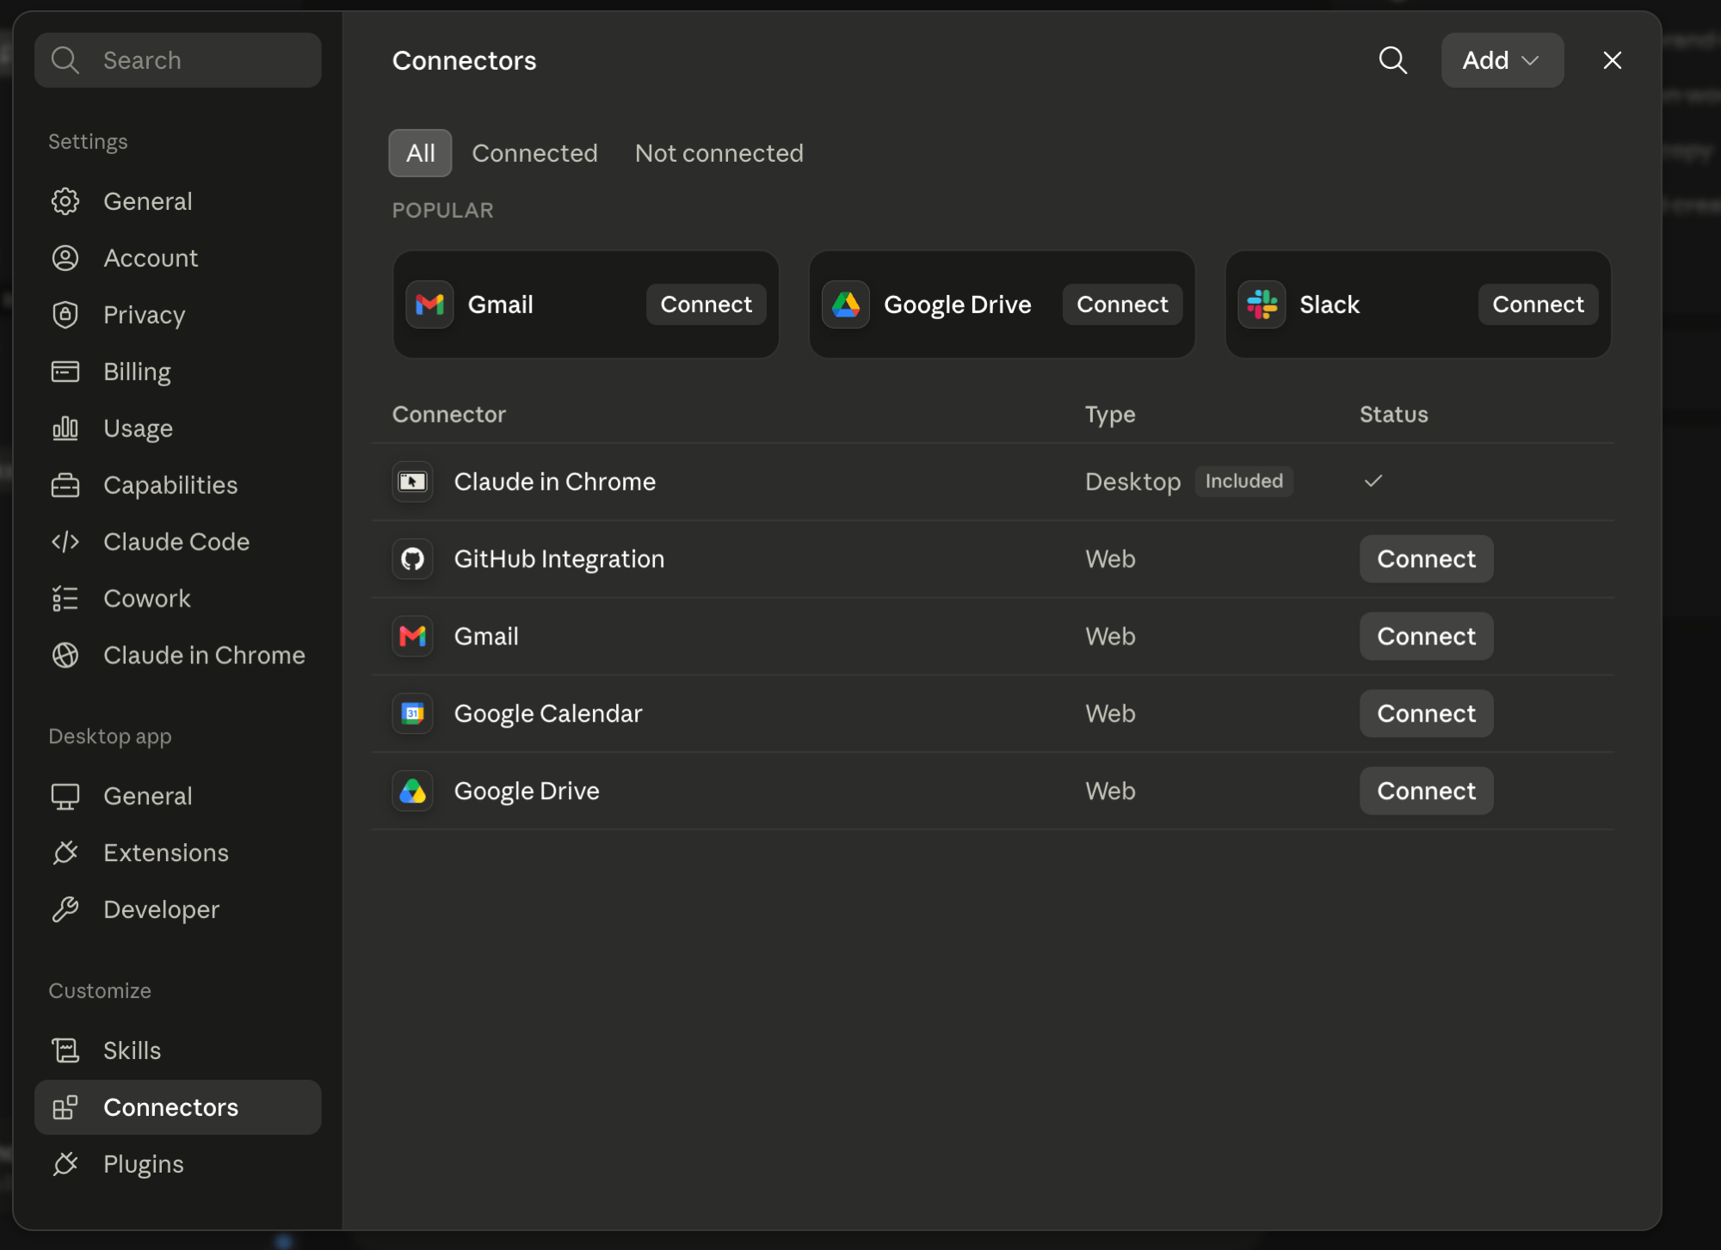Focus the sidebar Search field
Screen dimensions: 1721x1250
point(178,60)
